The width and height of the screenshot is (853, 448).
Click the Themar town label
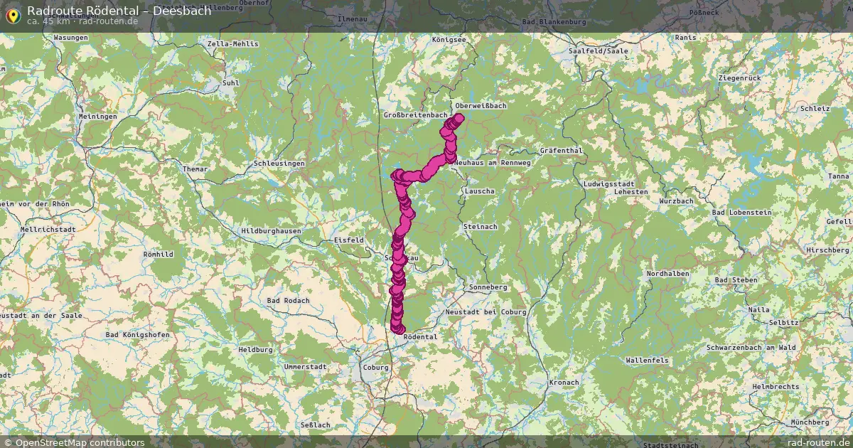tap(195, 169)
